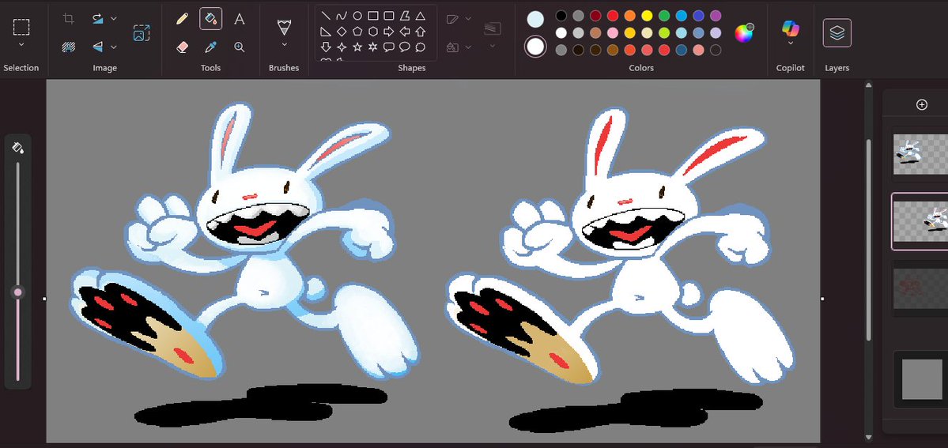
Task: Click the Rotate image icon
Action: coord(97,19)
